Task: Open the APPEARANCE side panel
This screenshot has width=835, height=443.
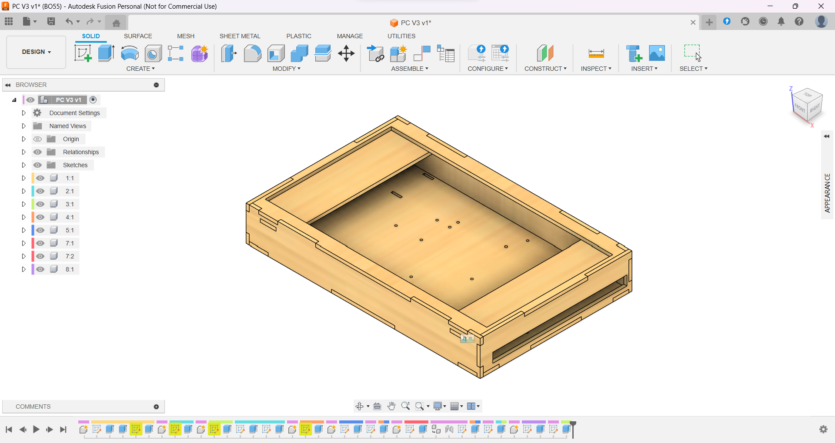Action: (x=827, y=193)
